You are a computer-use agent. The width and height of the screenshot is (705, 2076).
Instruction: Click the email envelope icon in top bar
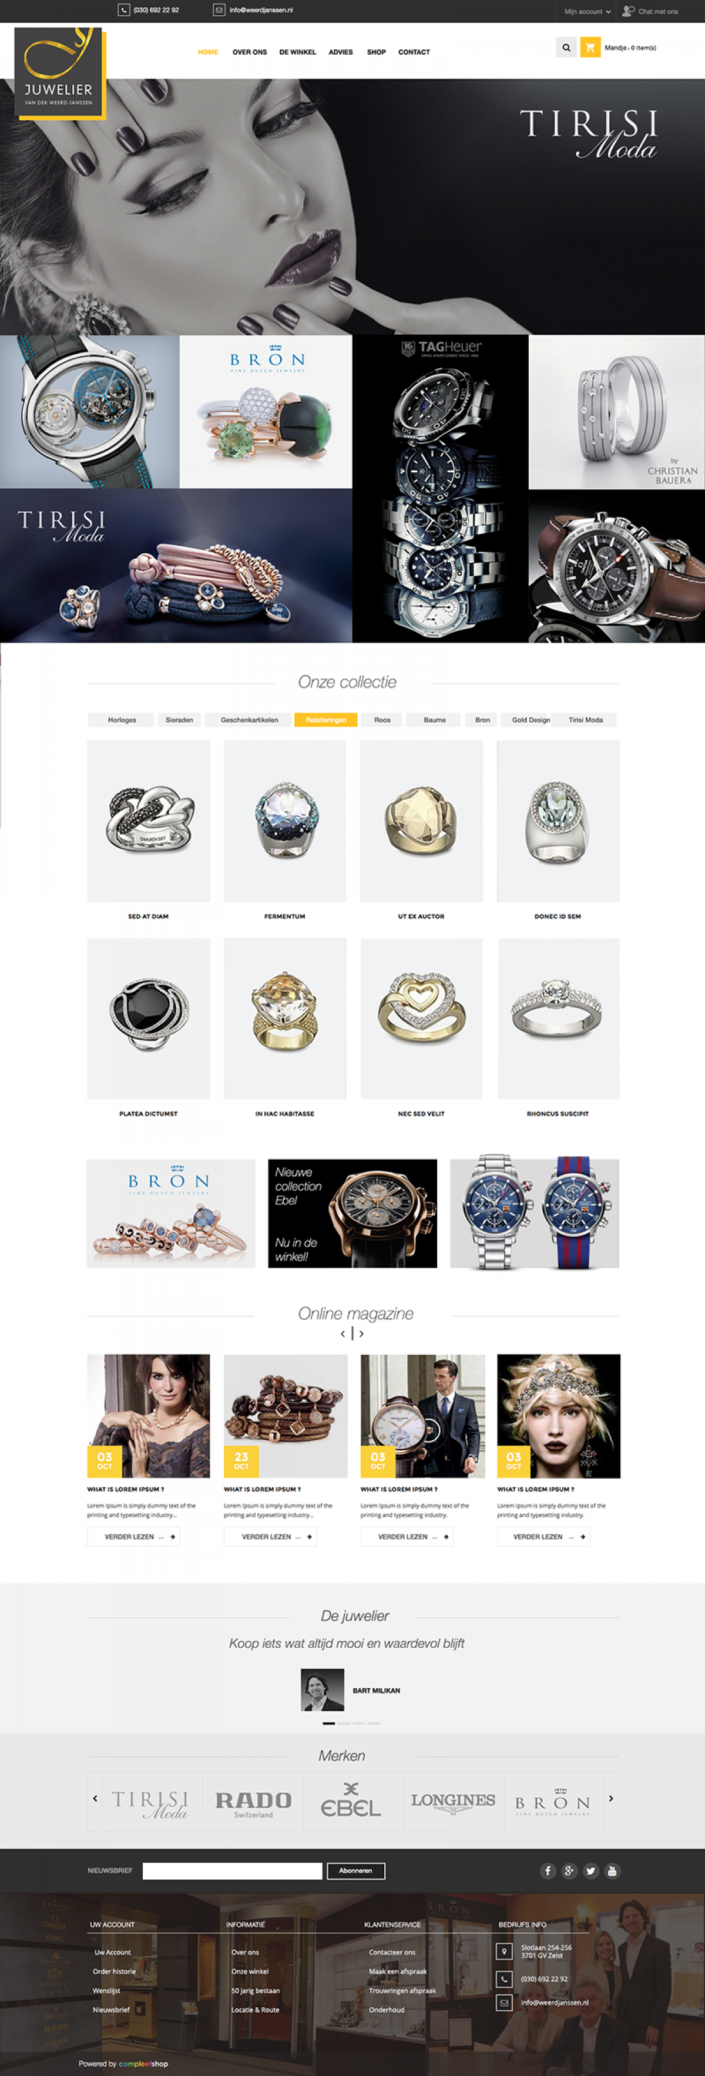coord(219,9)
